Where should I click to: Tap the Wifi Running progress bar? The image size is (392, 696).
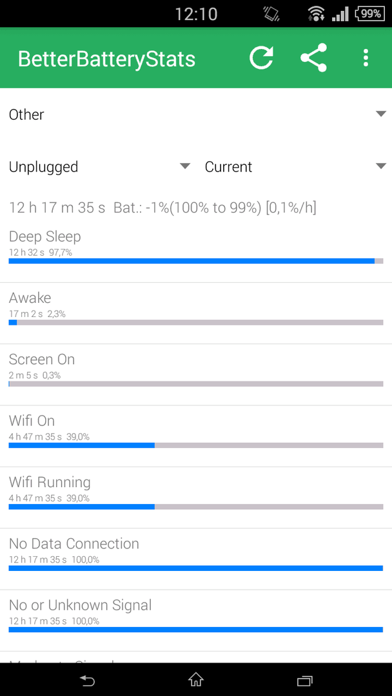[196, 507]
